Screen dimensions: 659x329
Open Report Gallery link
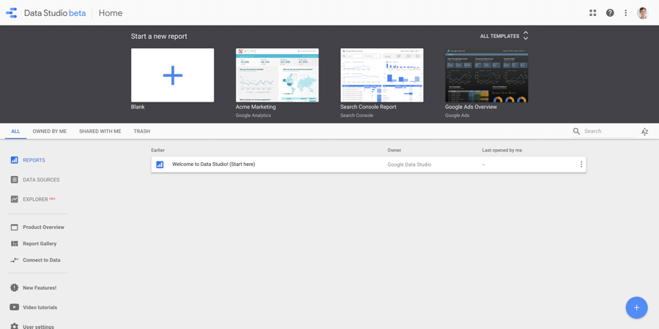40,243
